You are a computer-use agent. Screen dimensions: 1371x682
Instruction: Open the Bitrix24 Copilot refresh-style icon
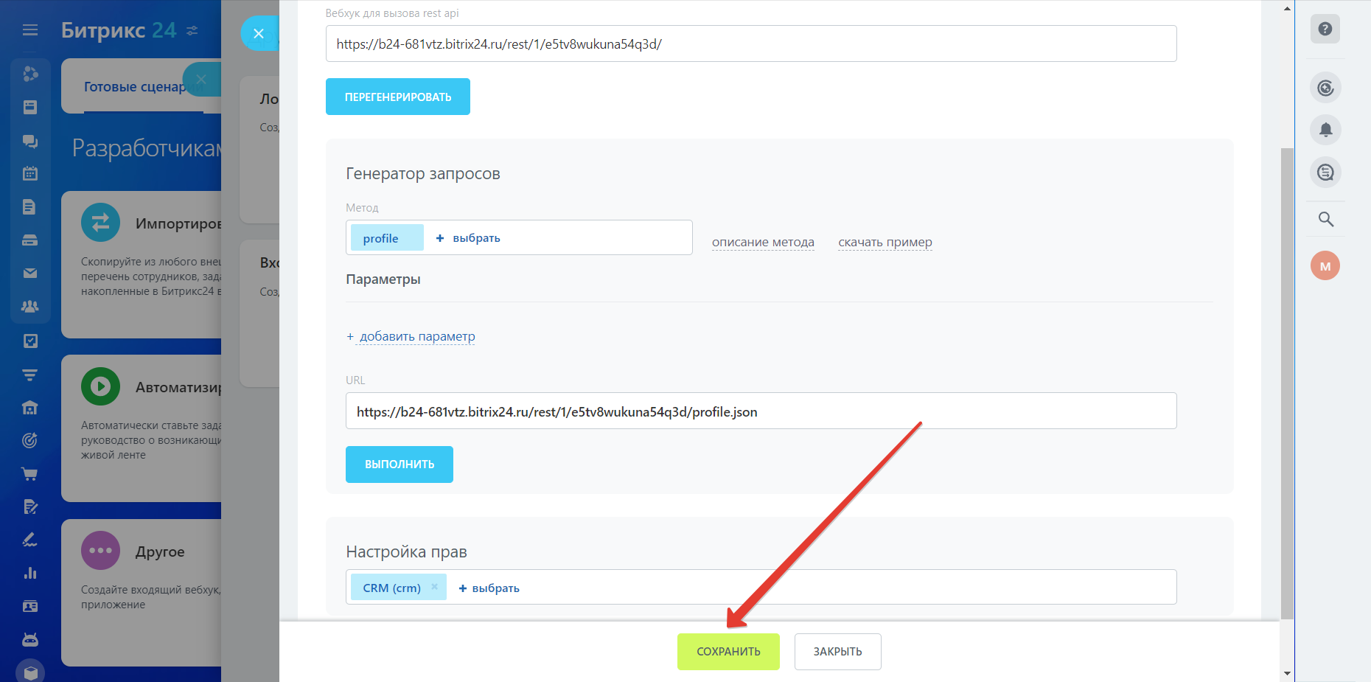(x=1325, y=88)
